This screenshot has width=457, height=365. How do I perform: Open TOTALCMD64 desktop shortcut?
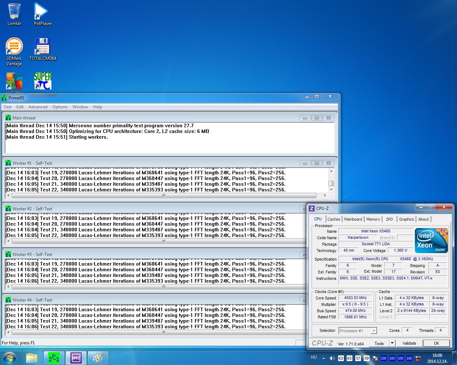(x=42, y=49)
